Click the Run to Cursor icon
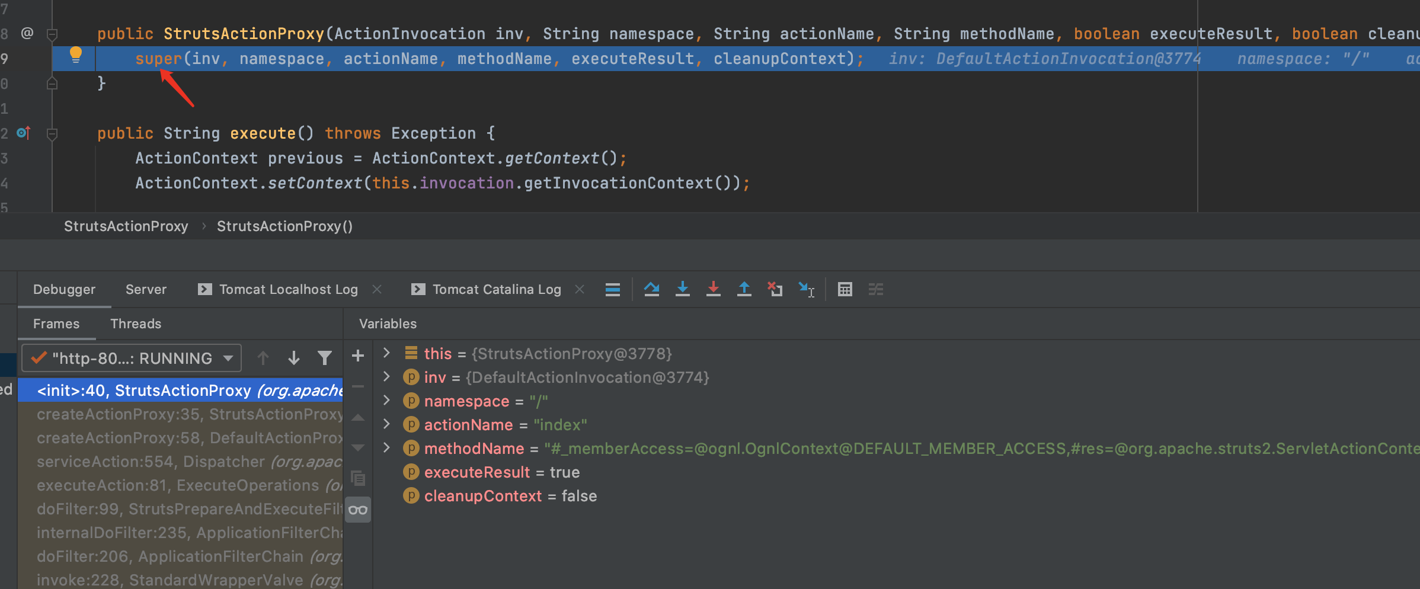Screen dimensions: 1420x589 (806, 289)
